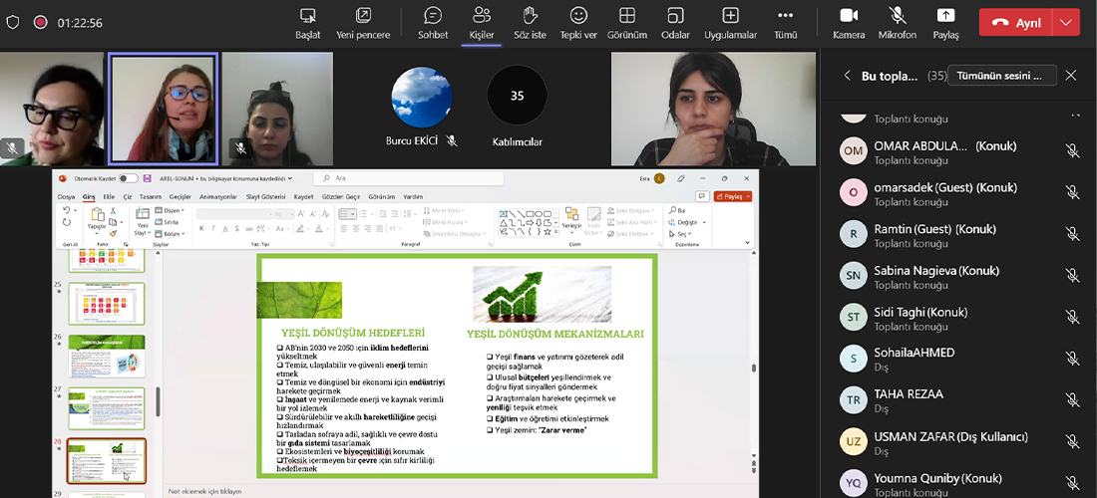Switch to Tasarım tab in PowerPoint
Screen dimensions: 1097x498
click(151, 197)
